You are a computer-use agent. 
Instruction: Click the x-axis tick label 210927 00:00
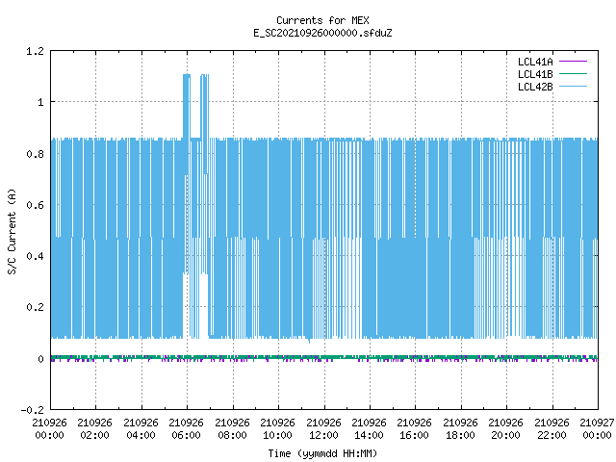click(x=597, y=429)
